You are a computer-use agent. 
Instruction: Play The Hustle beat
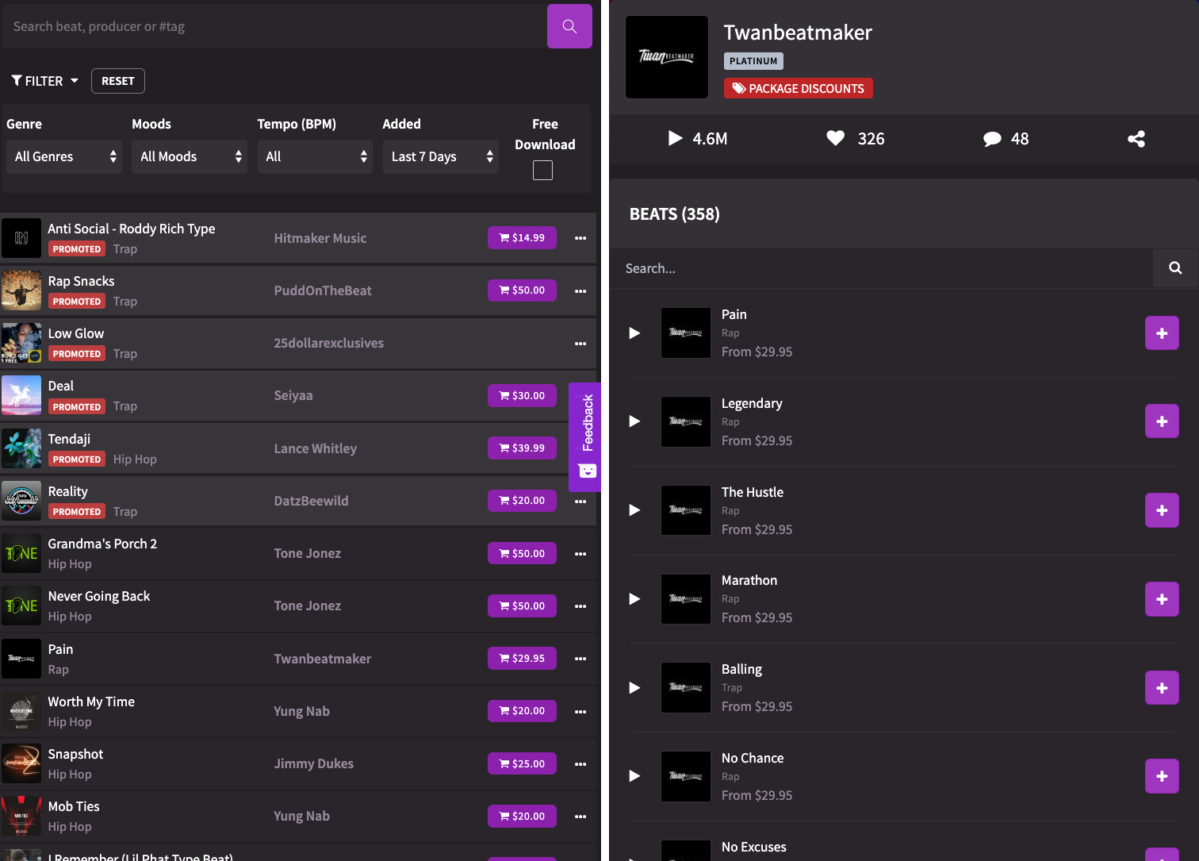(634, 510)
